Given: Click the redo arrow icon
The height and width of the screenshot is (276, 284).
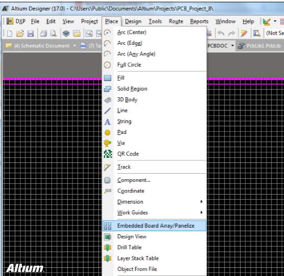Looking at the screenshot, I should coord(232,33).
